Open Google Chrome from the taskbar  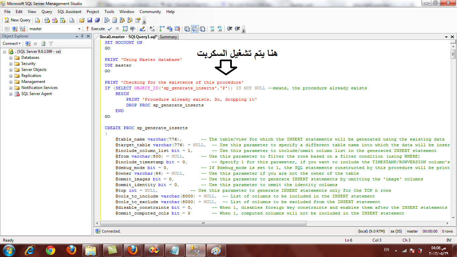tap(51, 250)
